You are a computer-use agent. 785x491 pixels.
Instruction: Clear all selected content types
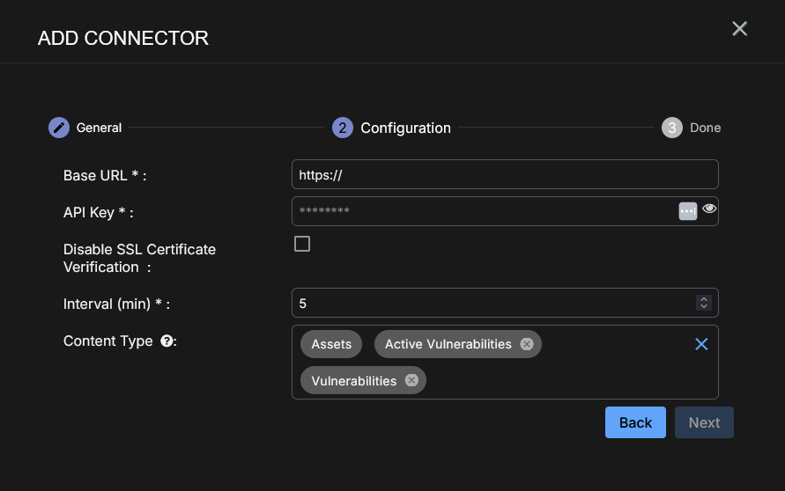701,344
